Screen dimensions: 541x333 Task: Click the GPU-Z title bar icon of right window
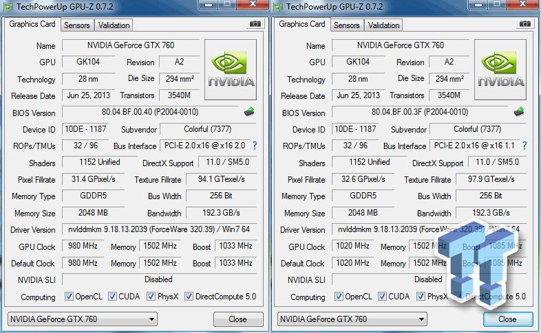(x=277, y=7)
